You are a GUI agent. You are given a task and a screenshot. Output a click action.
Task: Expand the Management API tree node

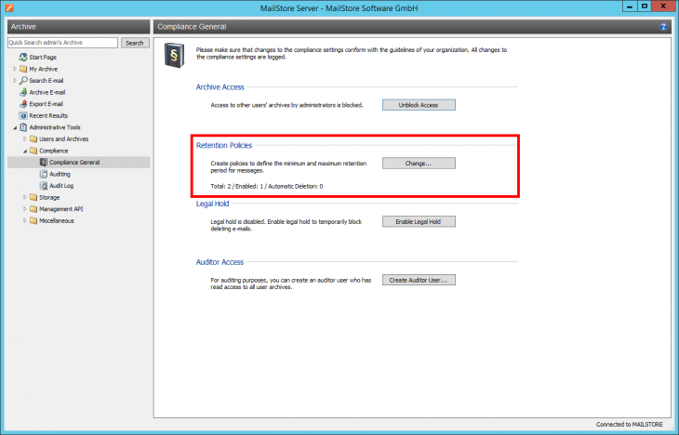click(25, 209)
